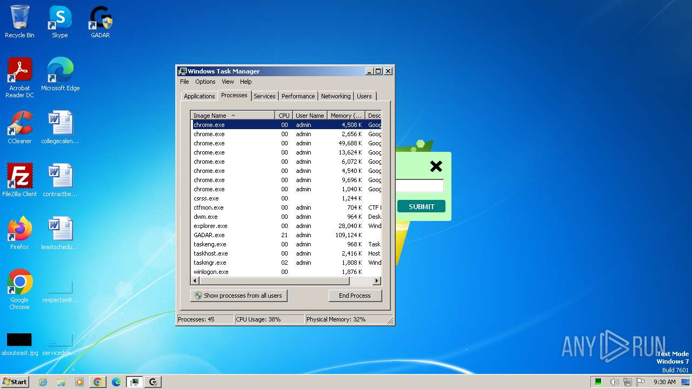Select the abouteast.jpg image file
This screenshot has height=389, width=692.
pos(19,343)
